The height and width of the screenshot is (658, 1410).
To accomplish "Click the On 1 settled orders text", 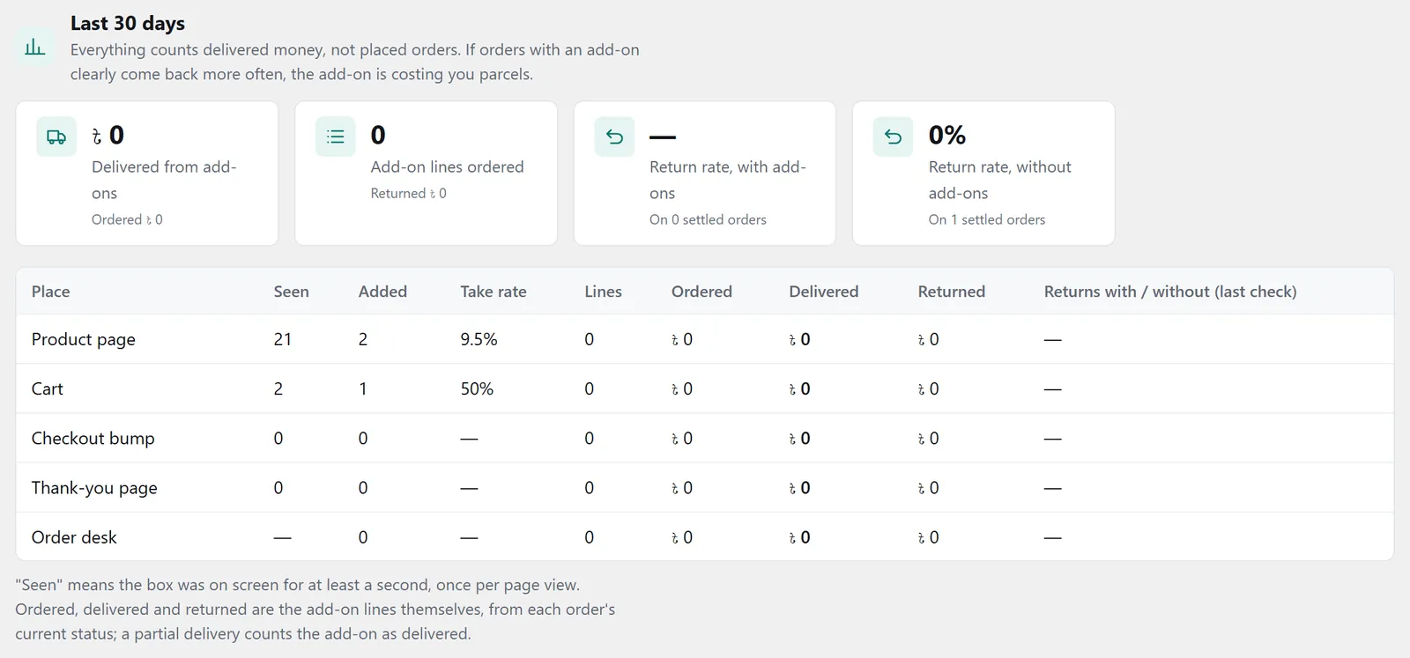I will click(x=986, y=219).
